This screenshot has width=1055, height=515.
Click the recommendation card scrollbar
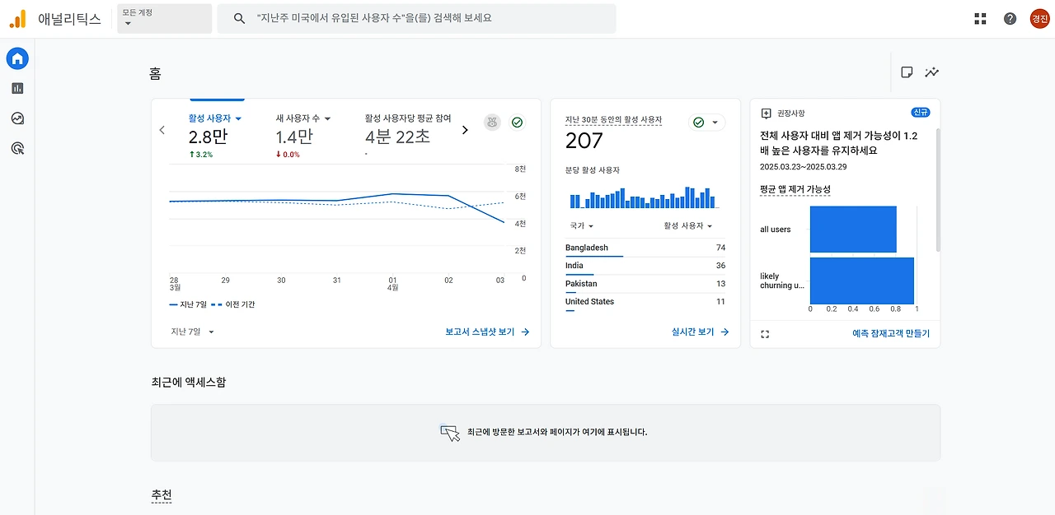pos(937,189)
